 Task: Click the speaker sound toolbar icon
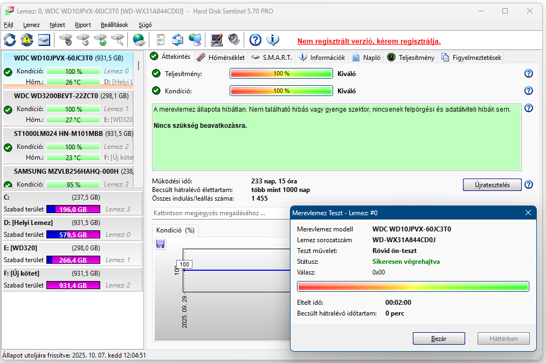233,40
